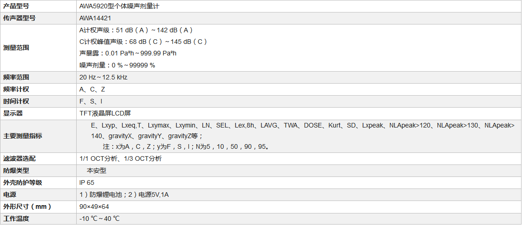Viewport: 522px width, 225px height.
Task: Click the noise dose percentage range line
Action: coord(117,65)
